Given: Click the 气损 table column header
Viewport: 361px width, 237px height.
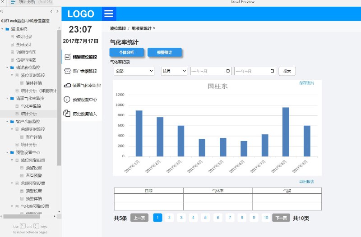Looking at the screenshot, I should pyautogui.click(x=287, y=191).
